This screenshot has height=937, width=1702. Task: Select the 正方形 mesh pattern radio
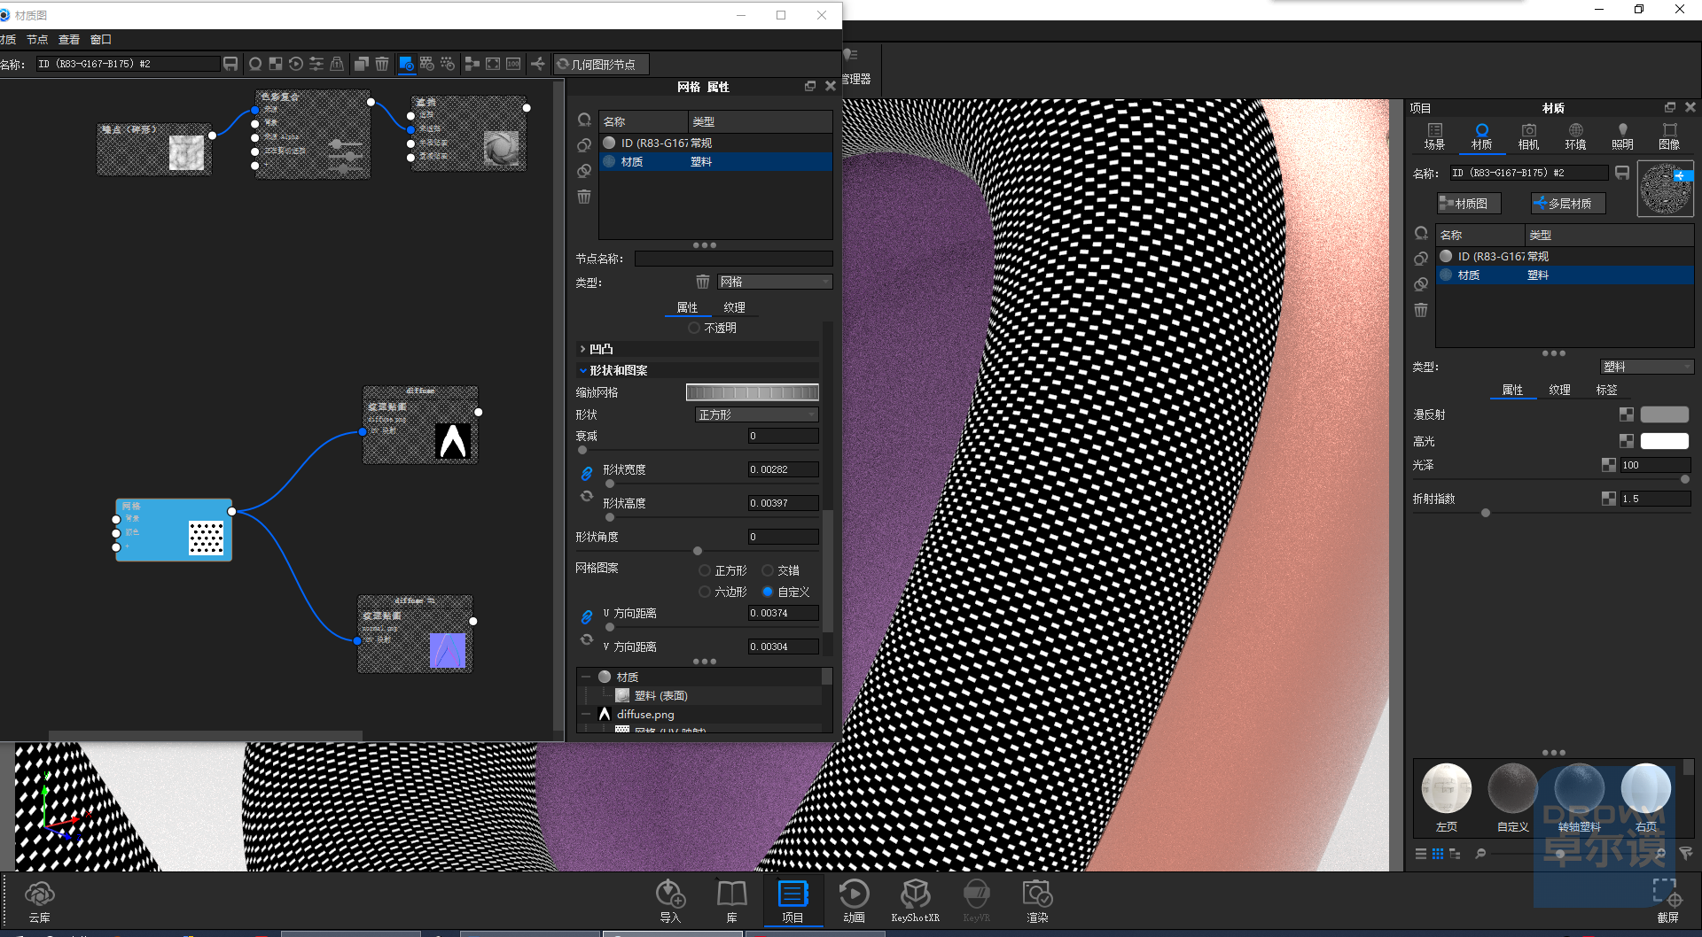tap(705, 570)
